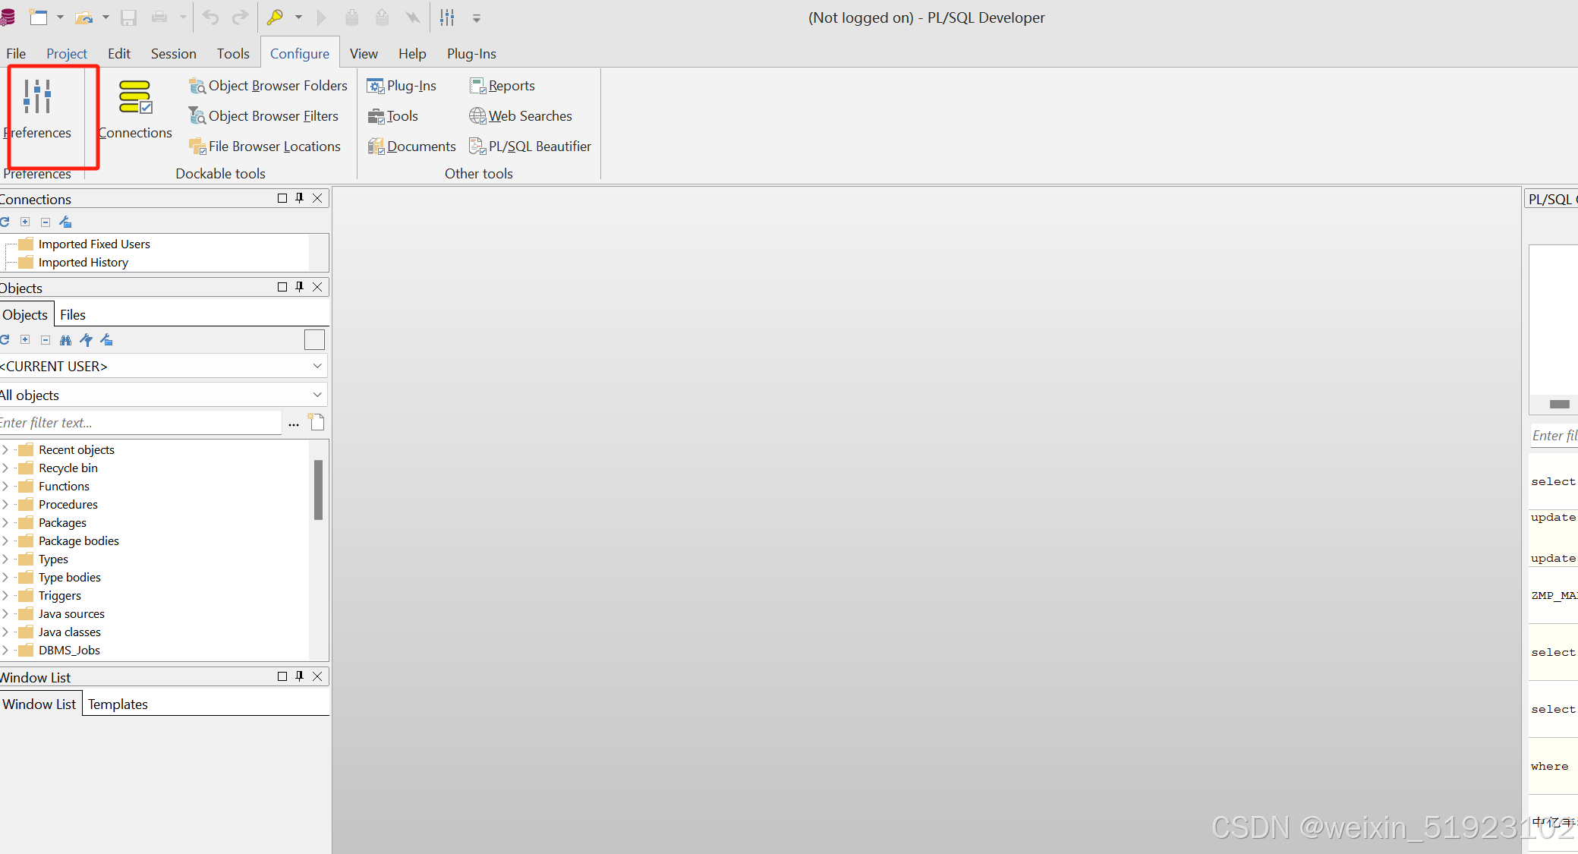The height and width of the screenshot is (854, 1578).
Task: Open the All objects dropdown
Action: [317, 395]
